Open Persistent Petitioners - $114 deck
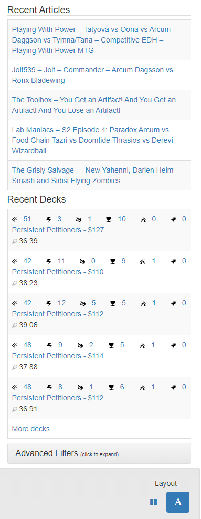Viewport: 201px width, 519px height. tap(58, 356)
